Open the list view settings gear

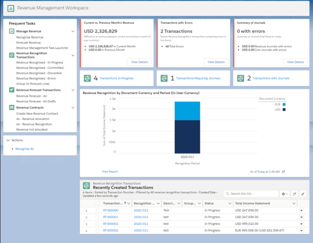pos(284,194)
